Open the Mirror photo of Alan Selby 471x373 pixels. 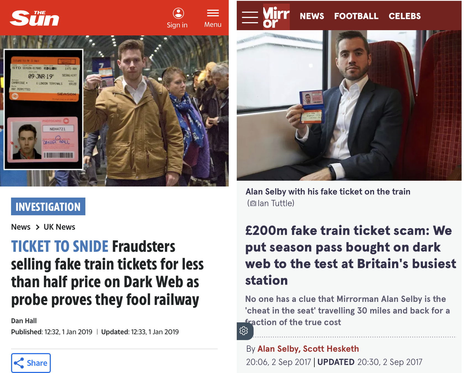(x=349, y=105)
